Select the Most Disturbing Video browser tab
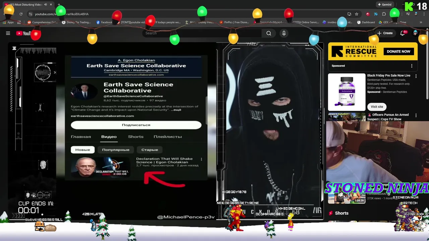The width and height of the screenshot is (429, 241). tap(28, 5)
